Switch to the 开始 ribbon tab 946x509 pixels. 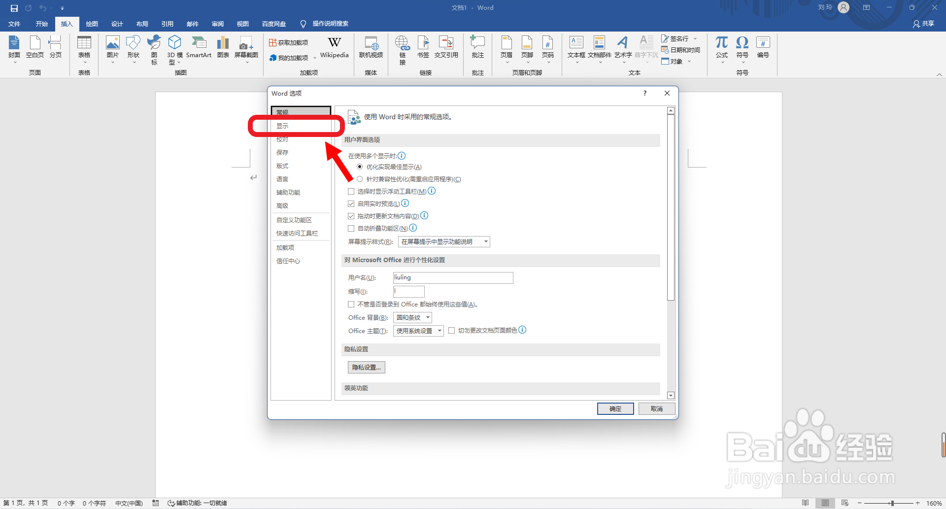point(42,24)
